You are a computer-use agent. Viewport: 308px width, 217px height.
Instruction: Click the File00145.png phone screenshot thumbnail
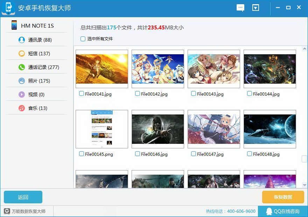click(102, 129)
